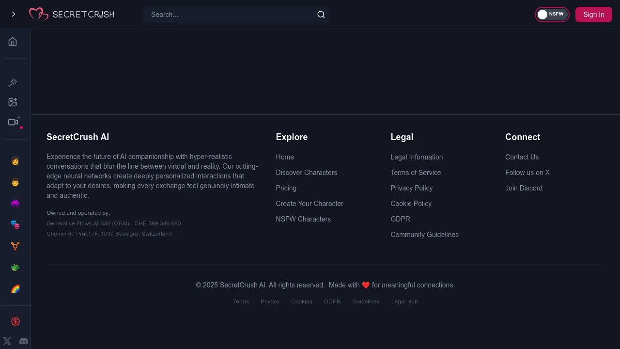Select the theater masks category icon
This screenshot has width=620, height=349.
[15, 225]
